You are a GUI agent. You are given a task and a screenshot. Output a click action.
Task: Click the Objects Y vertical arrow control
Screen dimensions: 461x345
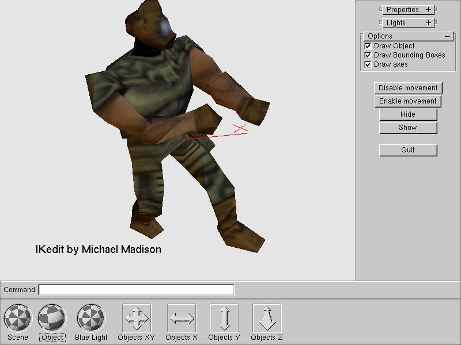pos(224,318)
